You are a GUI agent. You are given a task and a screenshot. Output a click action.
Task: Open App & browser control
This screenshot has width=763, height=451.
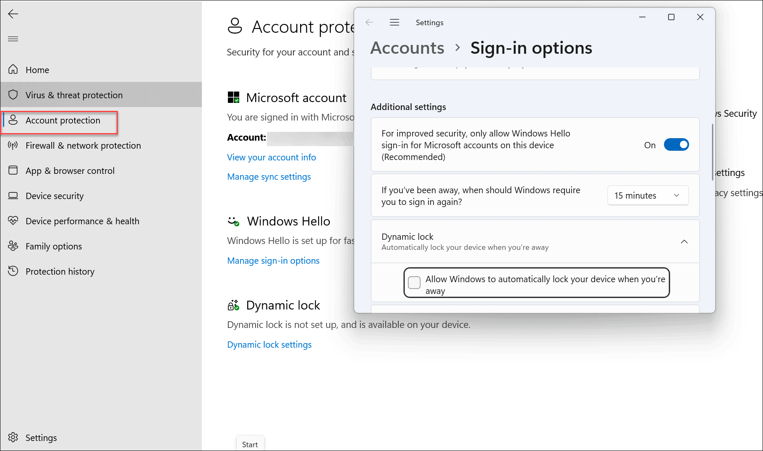[70, 170]
